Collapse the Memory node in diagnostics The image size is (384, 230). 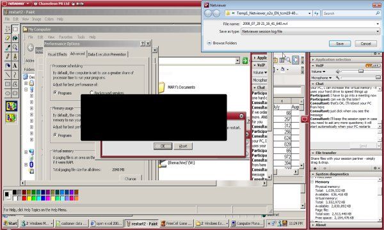(x=312, y=182)
